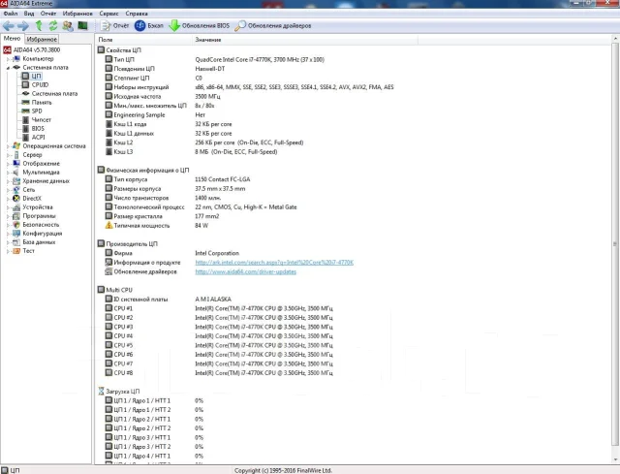Open Обновления драйверов
The image size is (620, 474).
[x=273, y=26]
